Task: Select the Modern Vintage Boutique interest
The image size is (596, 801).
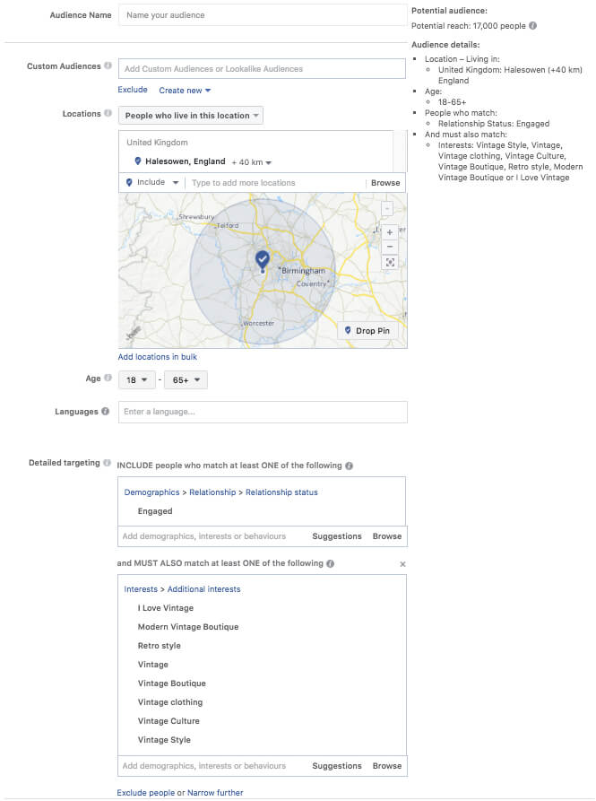Action: pos(188,627)
